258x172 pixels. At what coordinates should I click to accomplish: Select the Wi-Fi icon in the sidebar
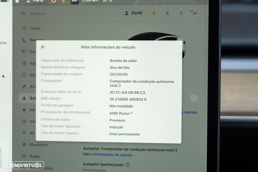pyautogui.click(x=24, y=133)
